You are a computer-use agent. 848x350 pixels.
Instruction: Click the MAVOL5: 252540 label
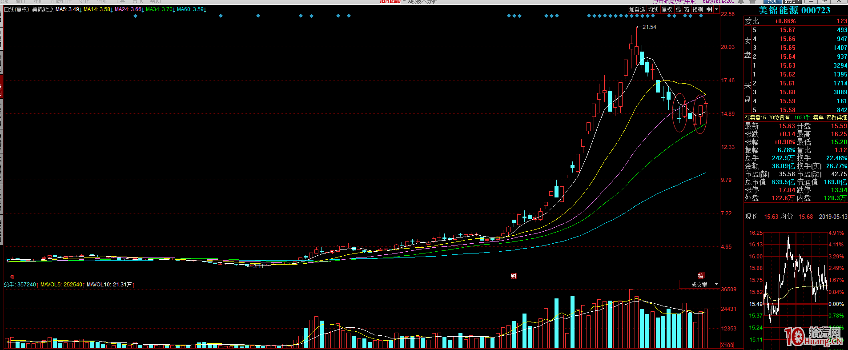point(61,285)
